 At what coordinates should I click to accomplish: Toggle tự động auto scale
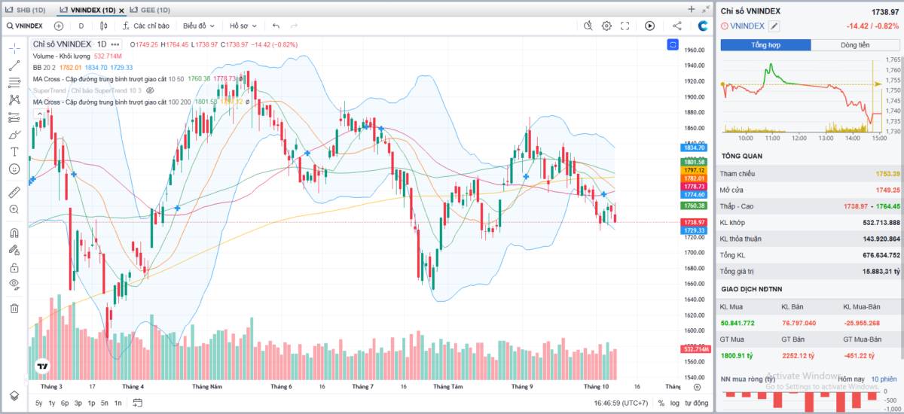pos(696,403)
